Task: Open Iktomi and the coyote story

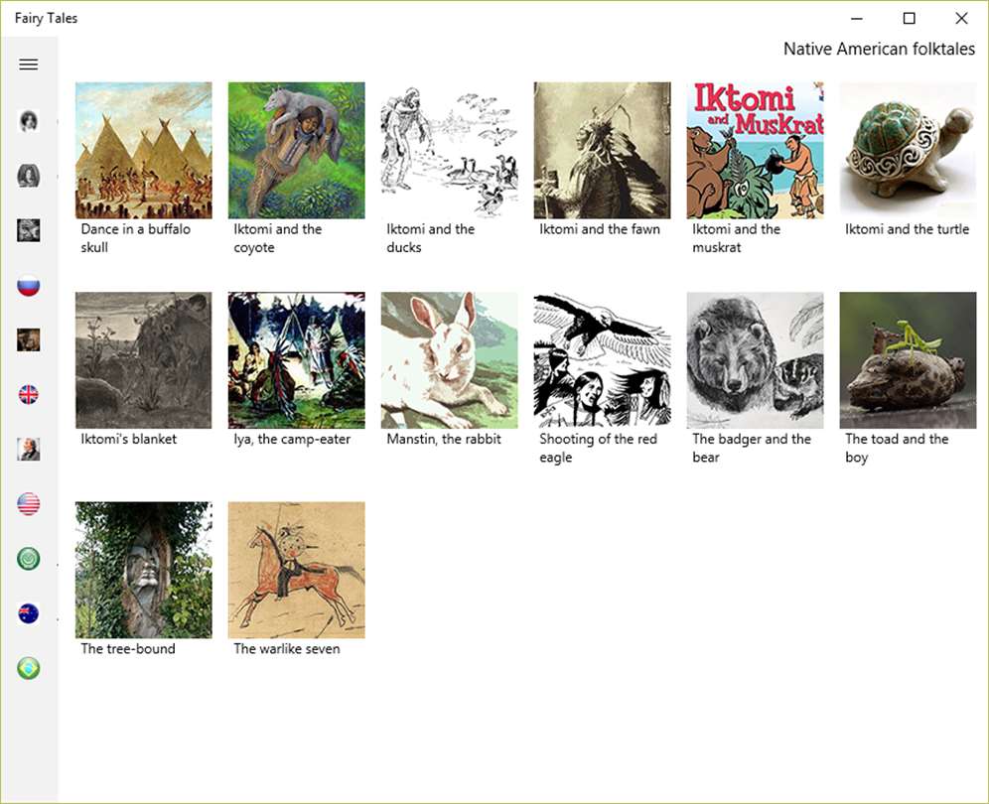Action: [297, 150]
